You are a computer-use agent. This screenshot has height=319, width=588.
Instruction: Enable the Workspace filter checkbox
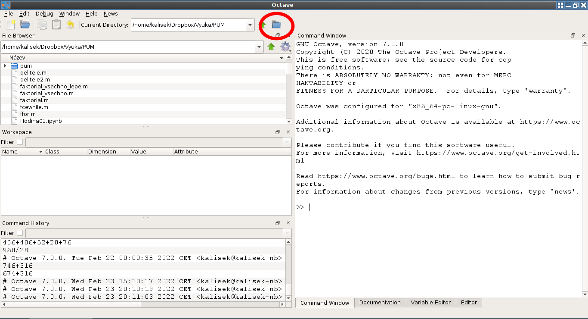click(20, 142)
